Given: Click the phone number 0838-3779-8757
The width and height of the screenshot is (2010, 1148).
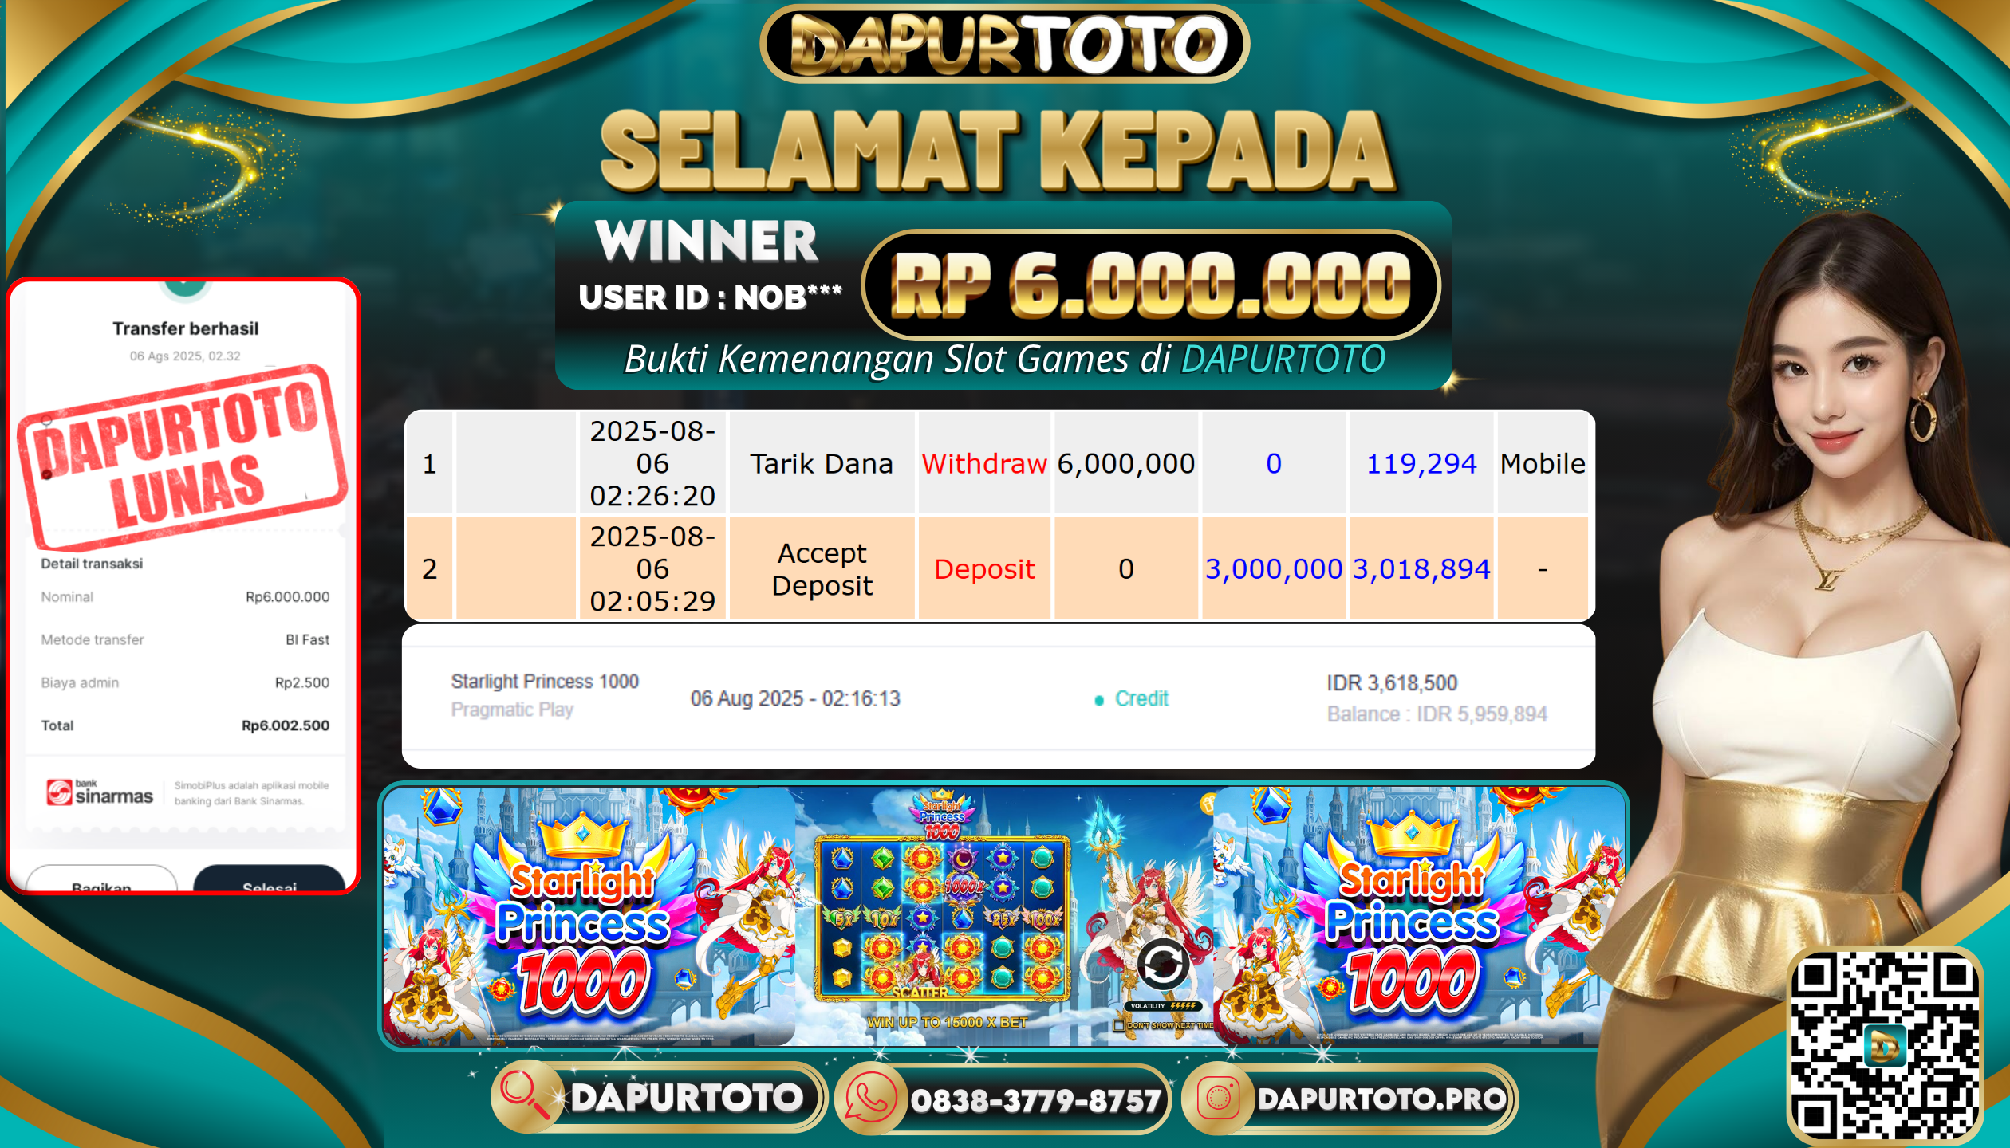Looking at the screenshot, I should coord(1035,1101).
